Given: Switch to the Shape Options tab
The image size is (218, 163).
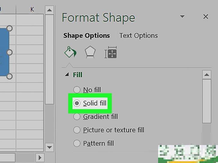Looking at the screenshot, I should click(87, 36).
